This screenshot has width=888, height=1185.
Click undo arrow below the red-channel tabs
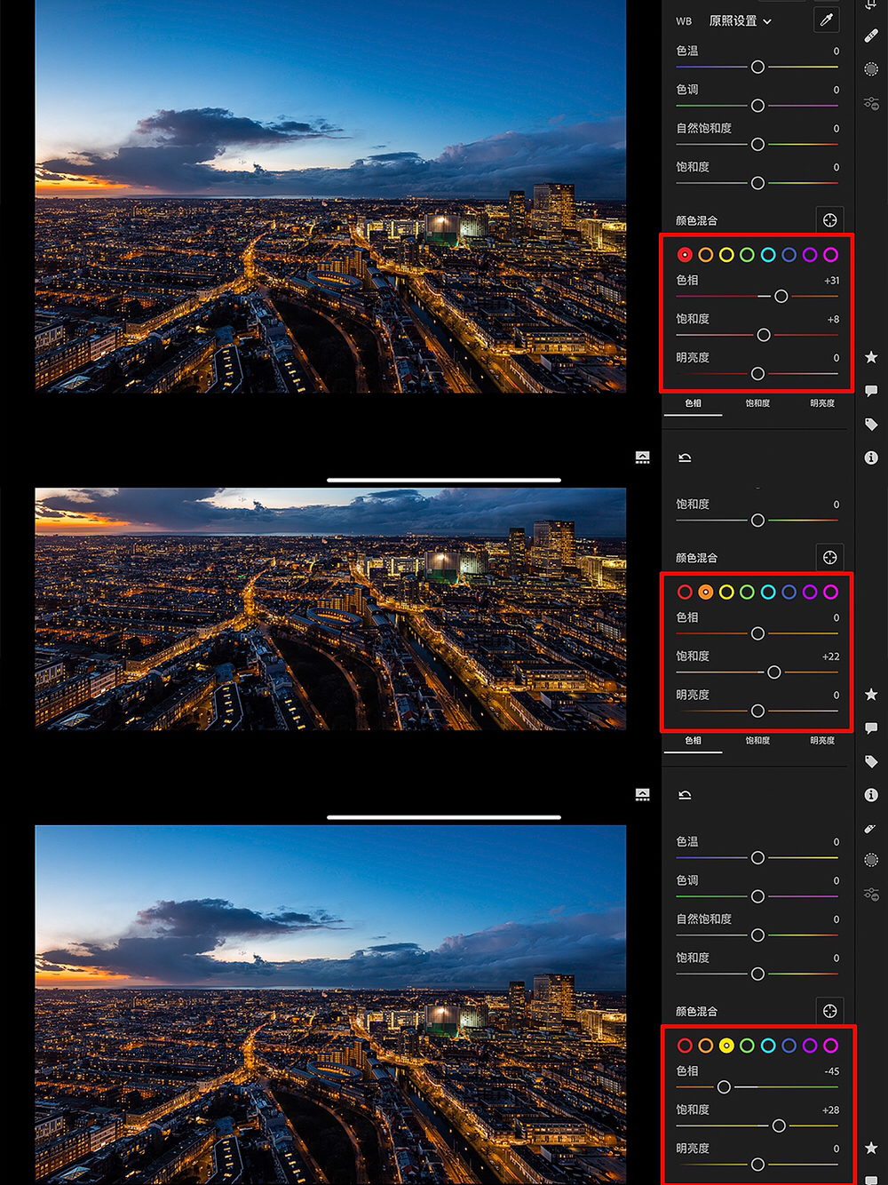[685, 457]
